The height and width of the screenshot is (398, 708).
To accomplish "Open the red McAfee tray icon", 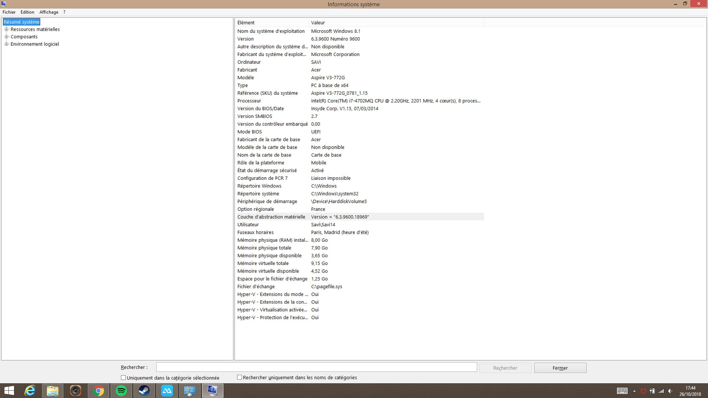I will coord(643,391).
